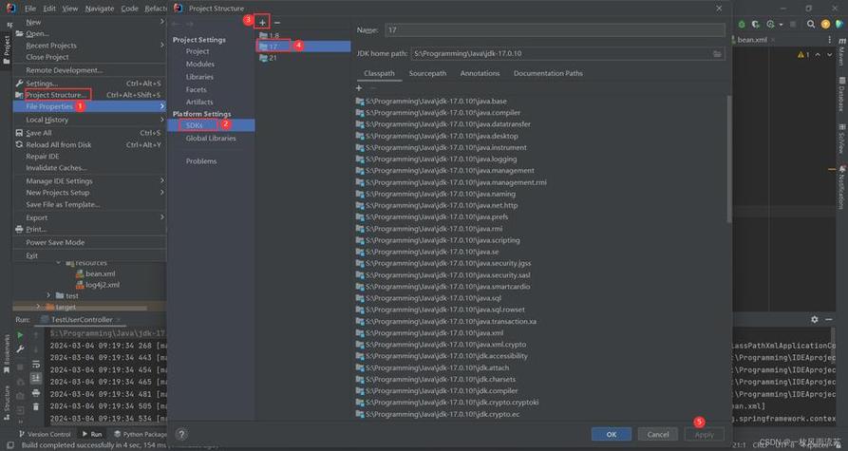Screen dimensions: 848x451
Task: Browse for JDK home path folder icon
Action: click(x=717, y=53)
